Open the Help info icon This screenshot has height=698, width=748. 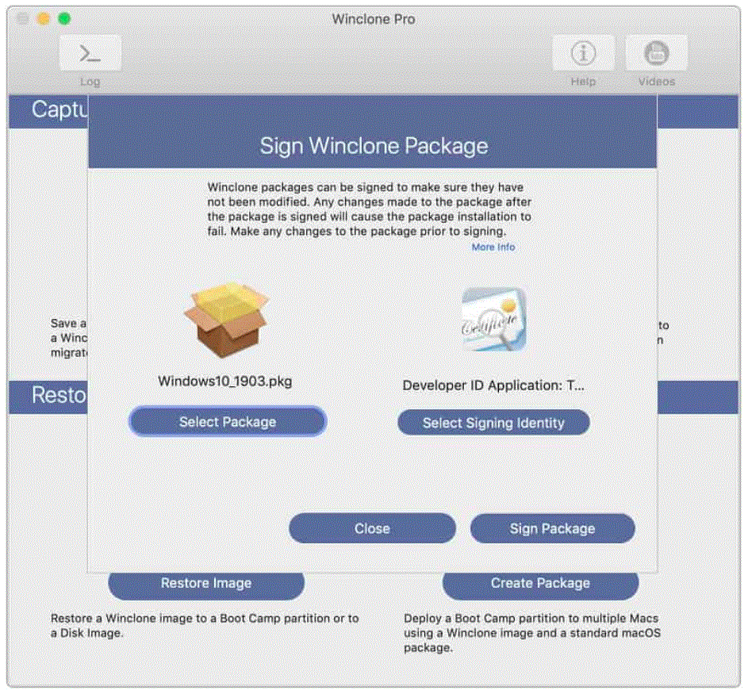[583, 52]
